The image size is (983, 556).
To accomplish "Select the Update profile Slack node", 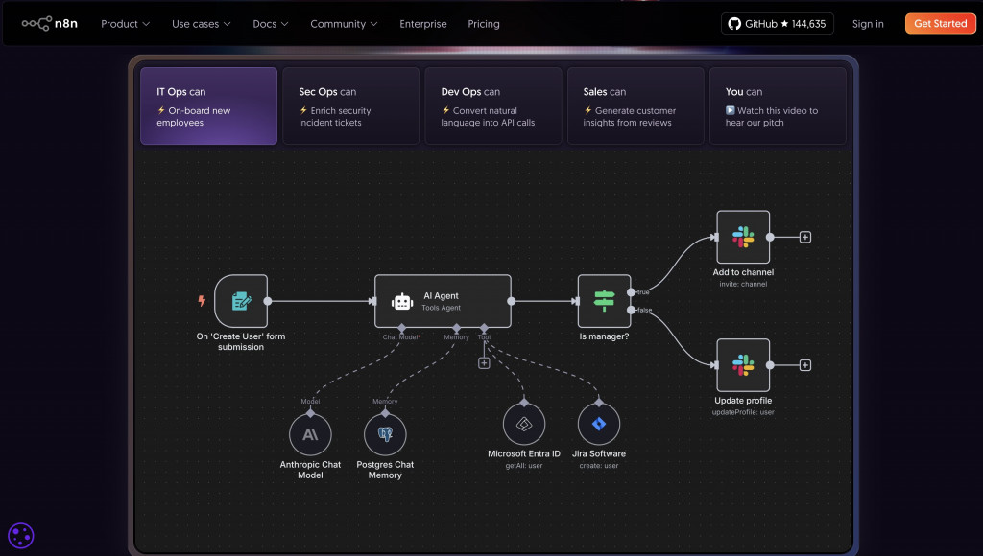I will [x=743, y=365].
